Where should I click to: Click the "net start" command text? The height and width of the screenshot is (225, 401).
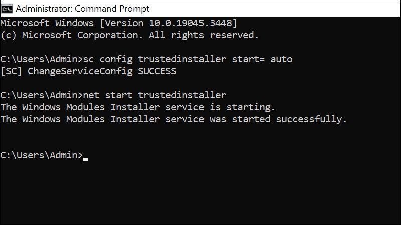[107, 95]
